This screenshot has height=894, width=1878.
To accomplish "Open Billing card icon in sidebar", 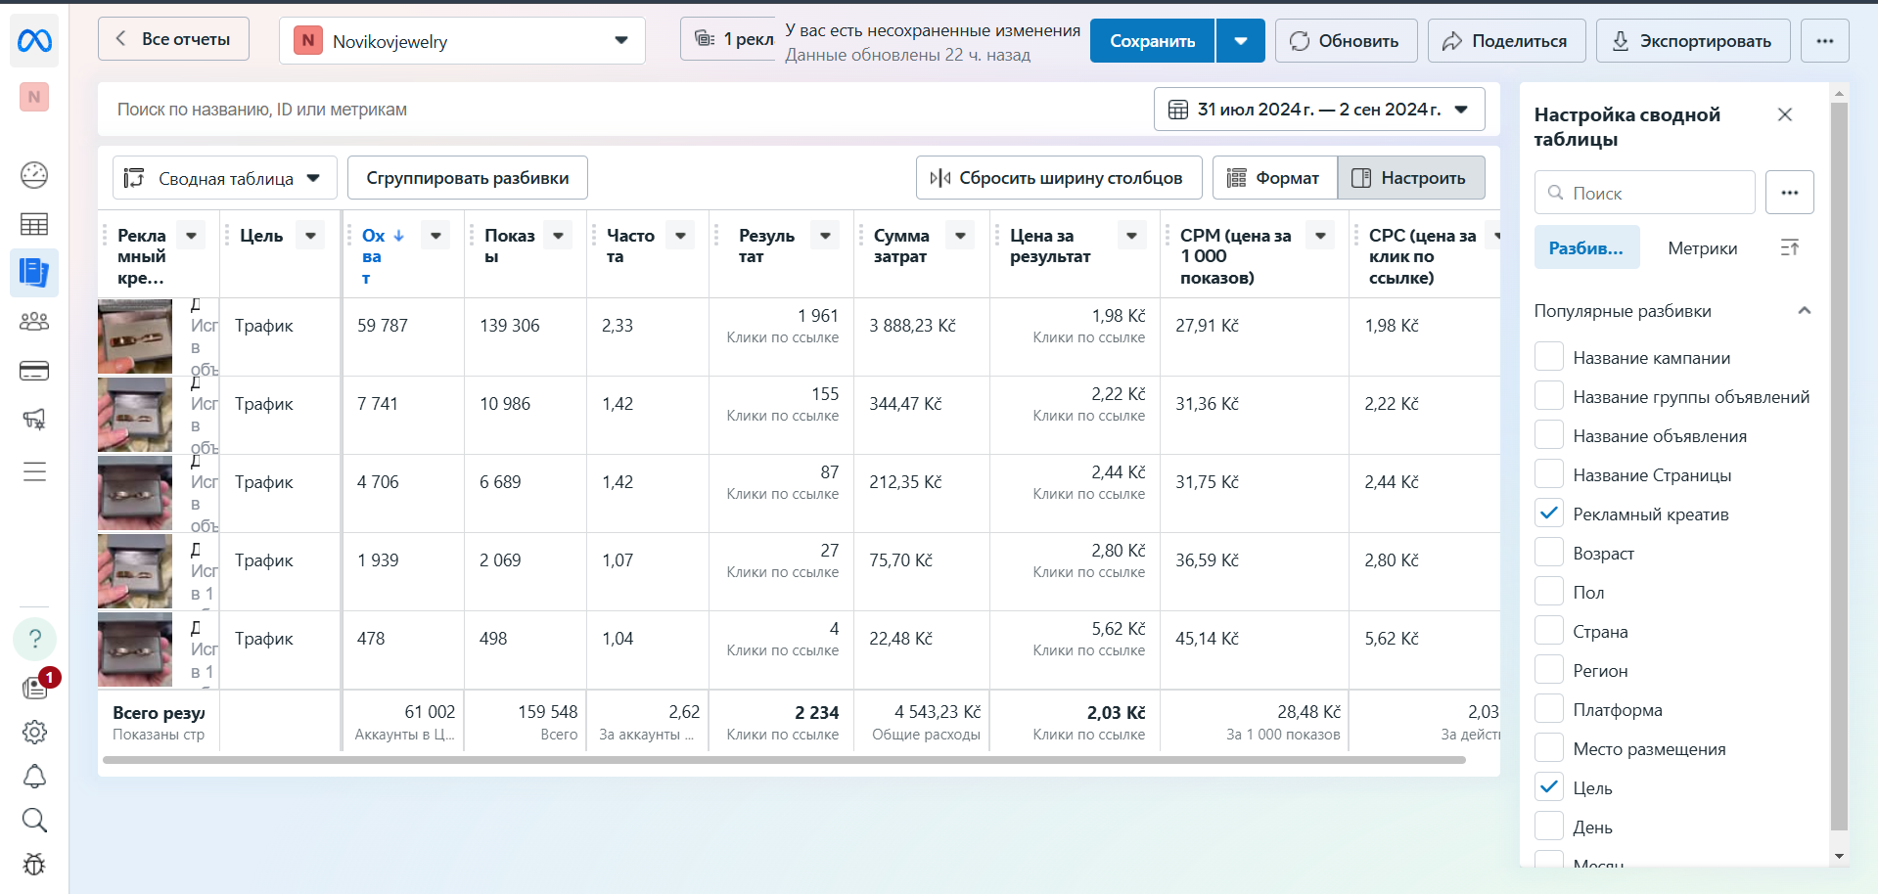I will (x=34, y=371).
